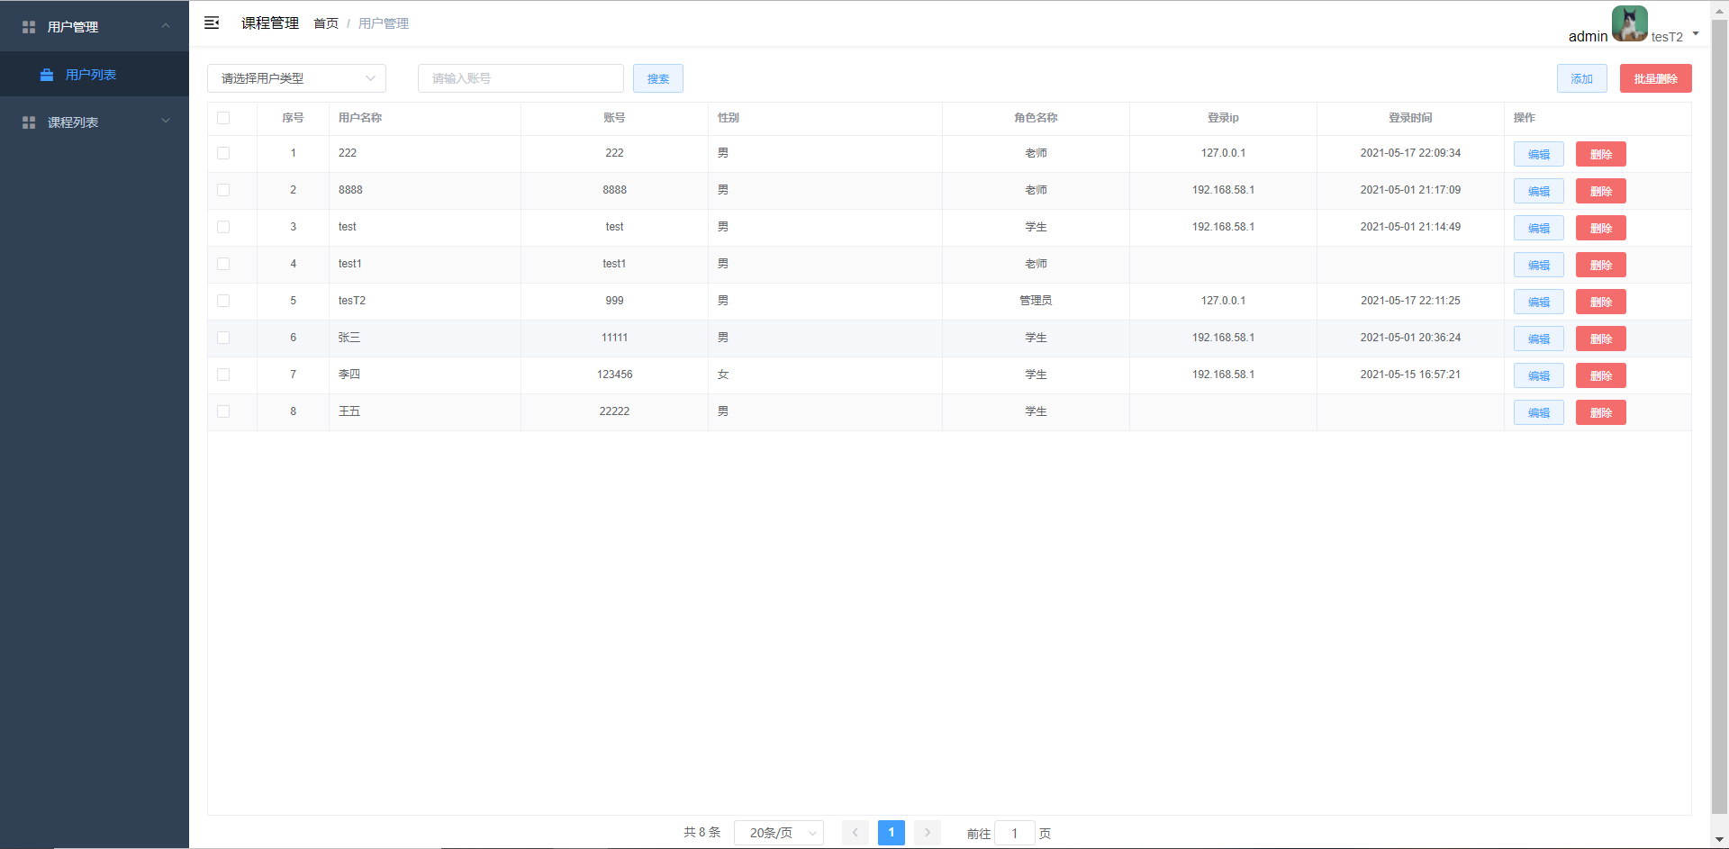Check the checkbox for user 张三

223,338
